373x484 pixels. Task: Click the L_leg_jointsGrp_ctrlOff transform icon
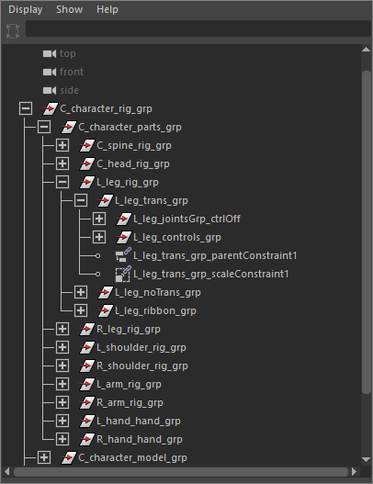click(x=123, y=219)
